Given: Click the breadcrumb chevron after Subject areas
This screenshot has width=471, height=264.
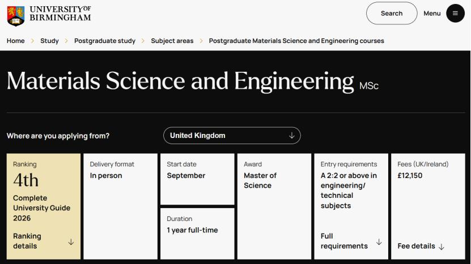Looking at the screenshot, I should (x=201, y=41).
